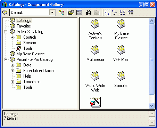Click the Class Browser toolbar icon

click(61, 12)
